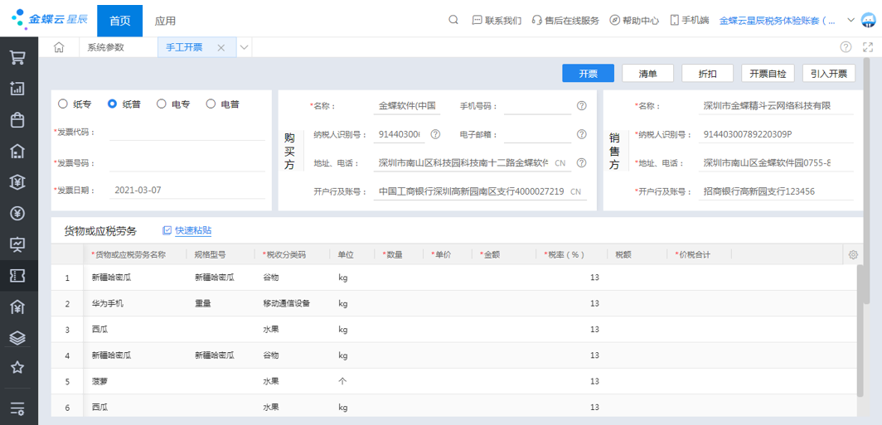Click the 电子邮箱 input field

[537, 134]
